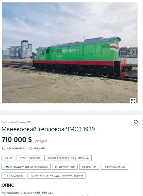Advance to next photo with right arrow

tap(133, 52)
